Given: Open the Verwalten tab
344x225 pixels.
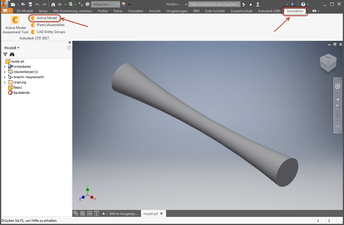Looking at the screenshot, I should [x=136, y=11].
